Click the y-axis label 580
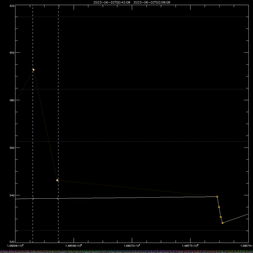The height and width of the screenshot is (253, 253). point(12,100)
